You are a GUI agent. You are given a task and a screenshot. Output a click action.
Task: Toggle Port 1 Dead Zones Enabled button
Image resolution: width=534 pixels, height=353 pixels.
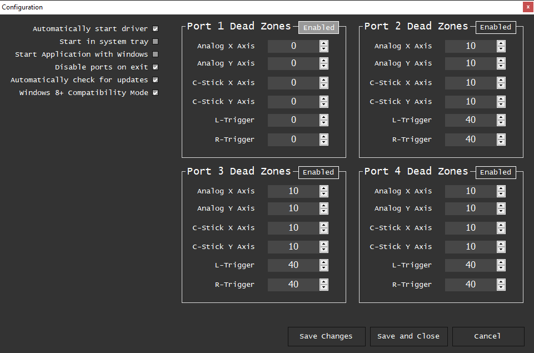point(318,27)
